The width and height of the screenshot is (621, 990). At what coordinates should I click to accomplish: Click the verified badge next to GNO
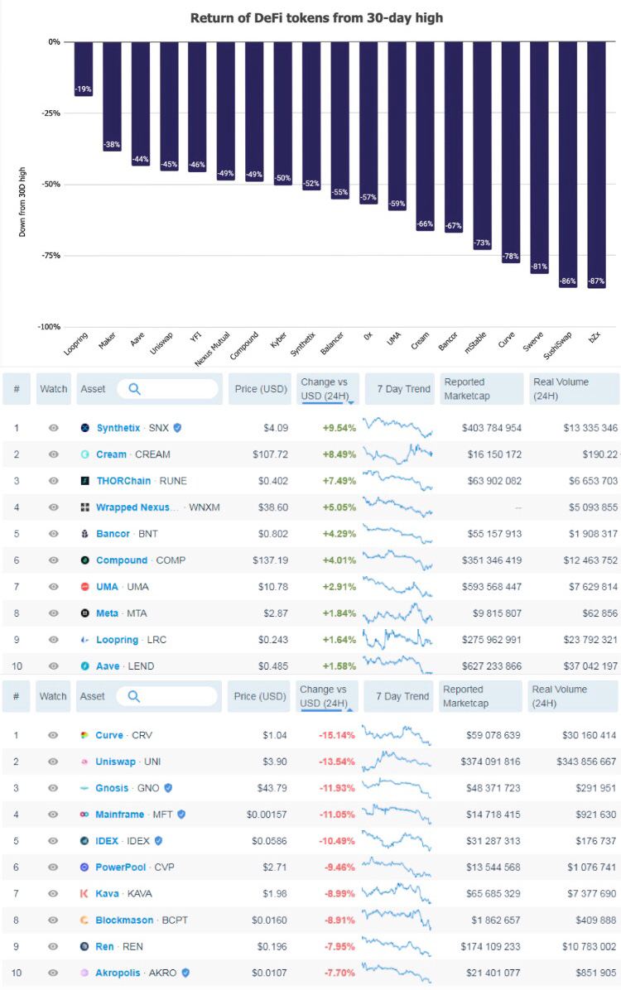tap(168, 789)
